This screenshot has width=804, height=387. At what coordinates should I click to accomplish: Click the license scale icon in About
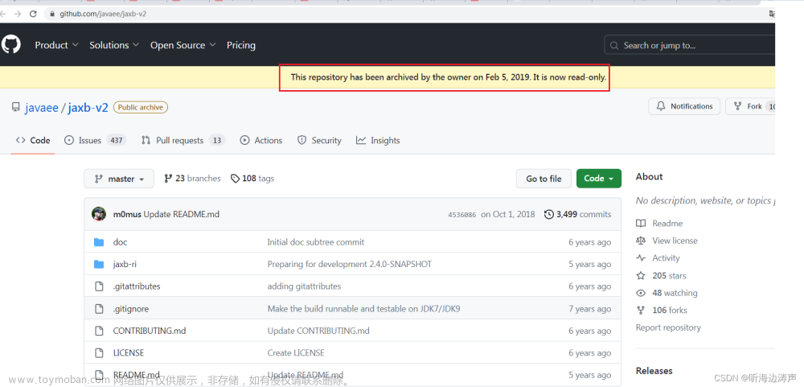coord(641,241)
